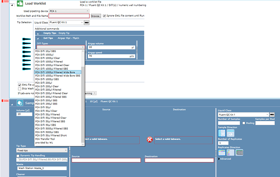Click the DiTi Types combo box arrow
280x177 pixels.
(x=83, y=47)
